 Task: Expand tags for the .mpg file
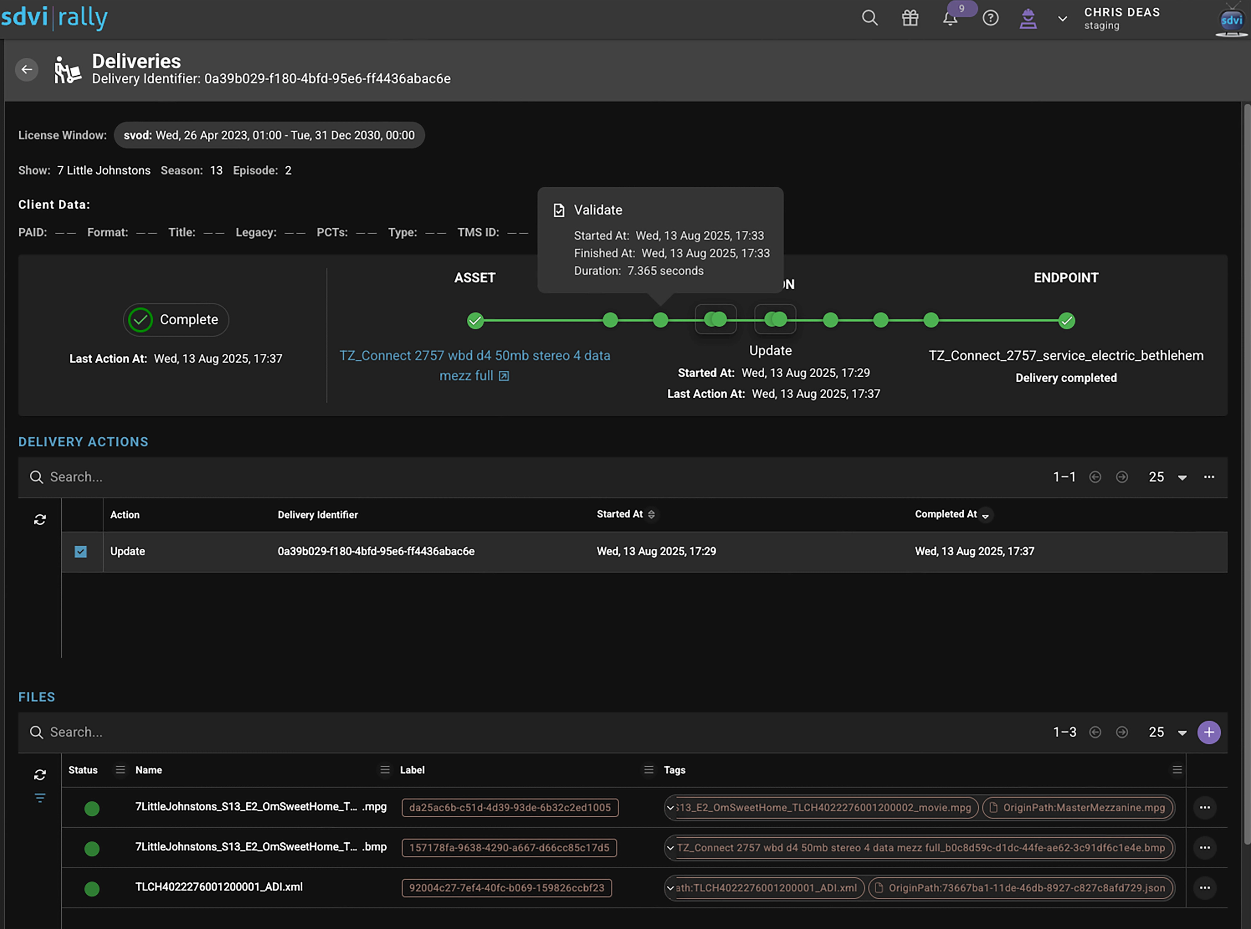click(x=670, y=807)
